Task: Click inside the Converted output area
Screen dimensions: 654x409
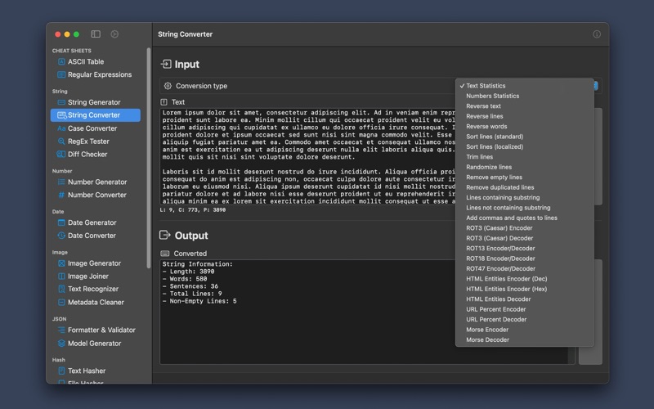Action: pyautogui.click(x=308, y=312)
